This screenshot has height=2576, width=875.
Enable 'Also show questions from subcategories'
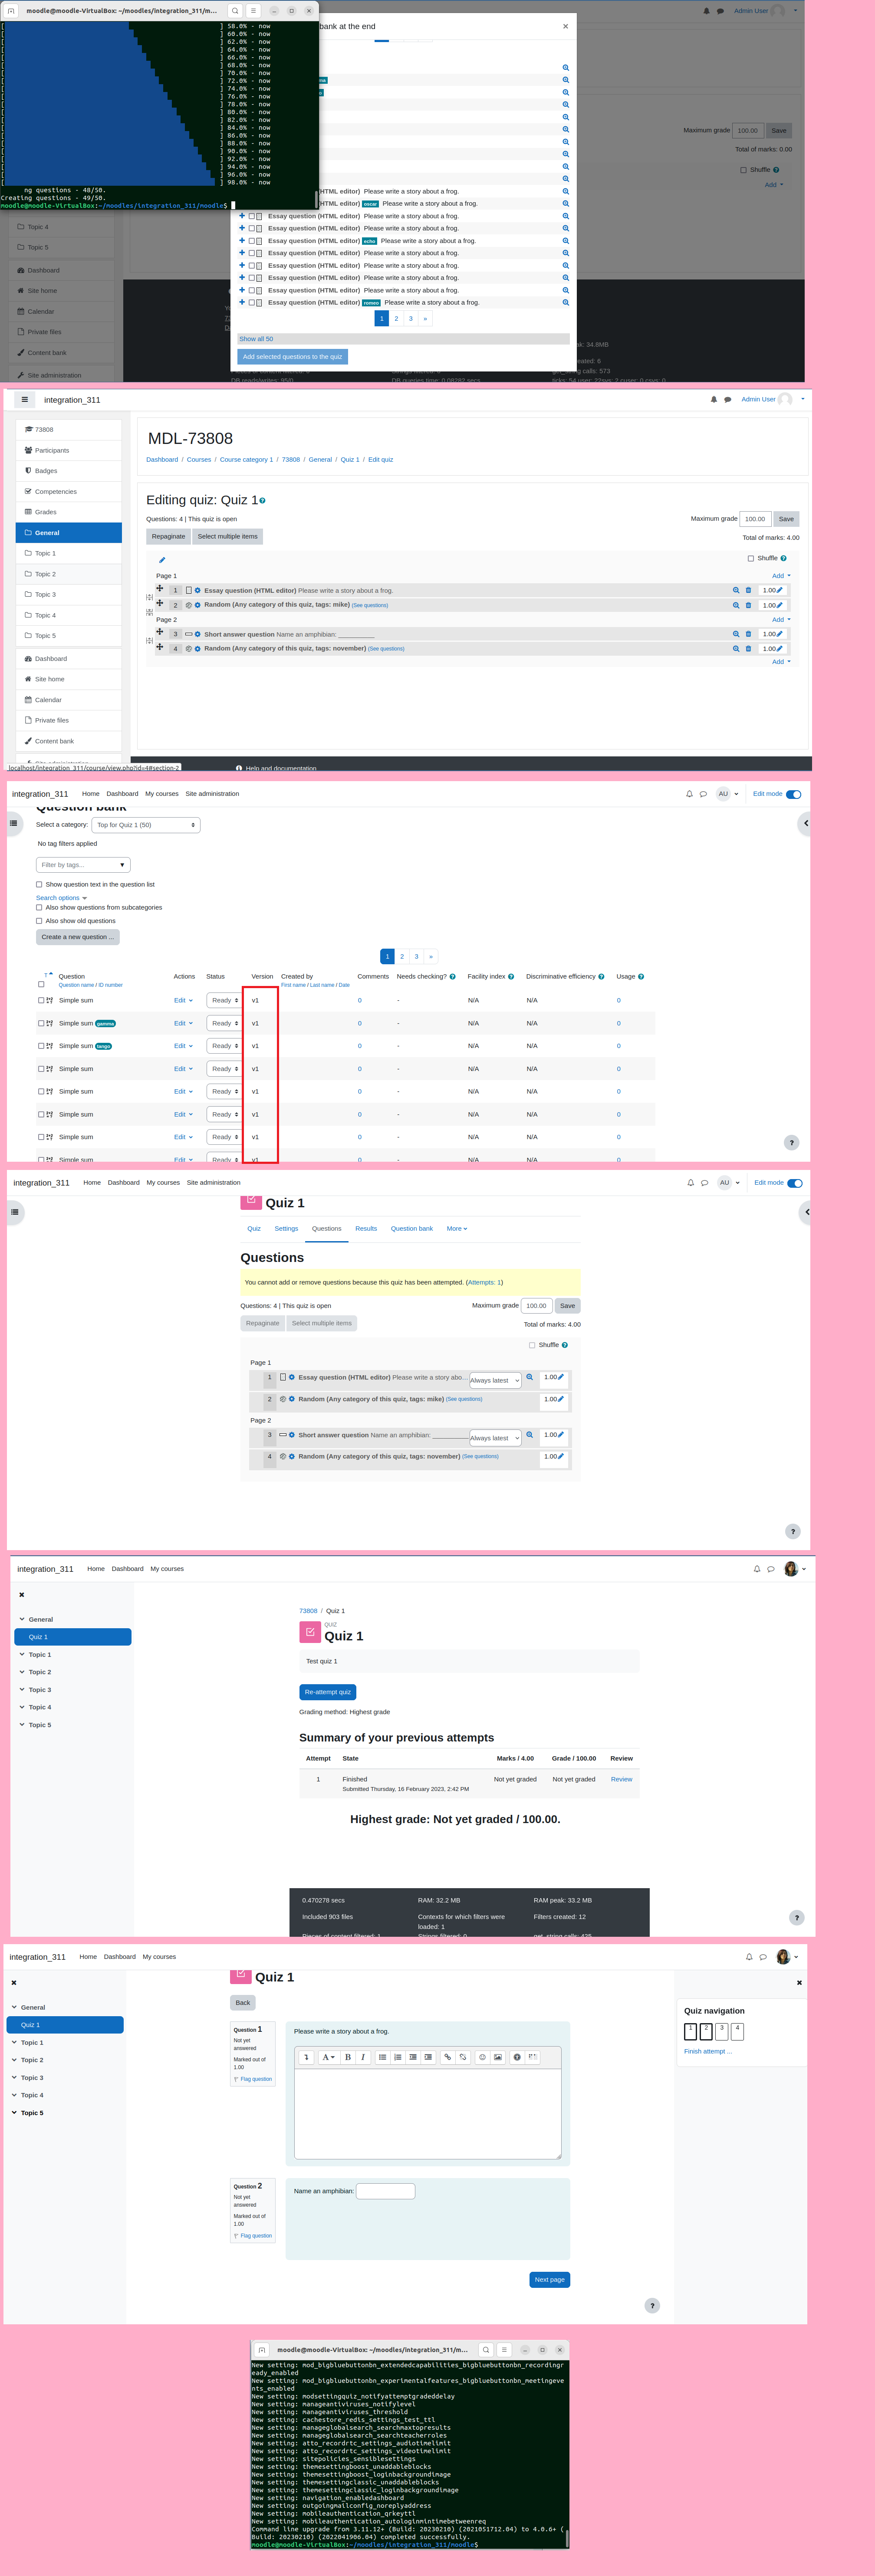click(x=39, y=908)
